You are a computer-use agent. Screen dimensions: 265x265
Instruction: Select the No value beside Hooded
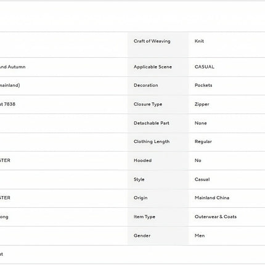point(198,160)
